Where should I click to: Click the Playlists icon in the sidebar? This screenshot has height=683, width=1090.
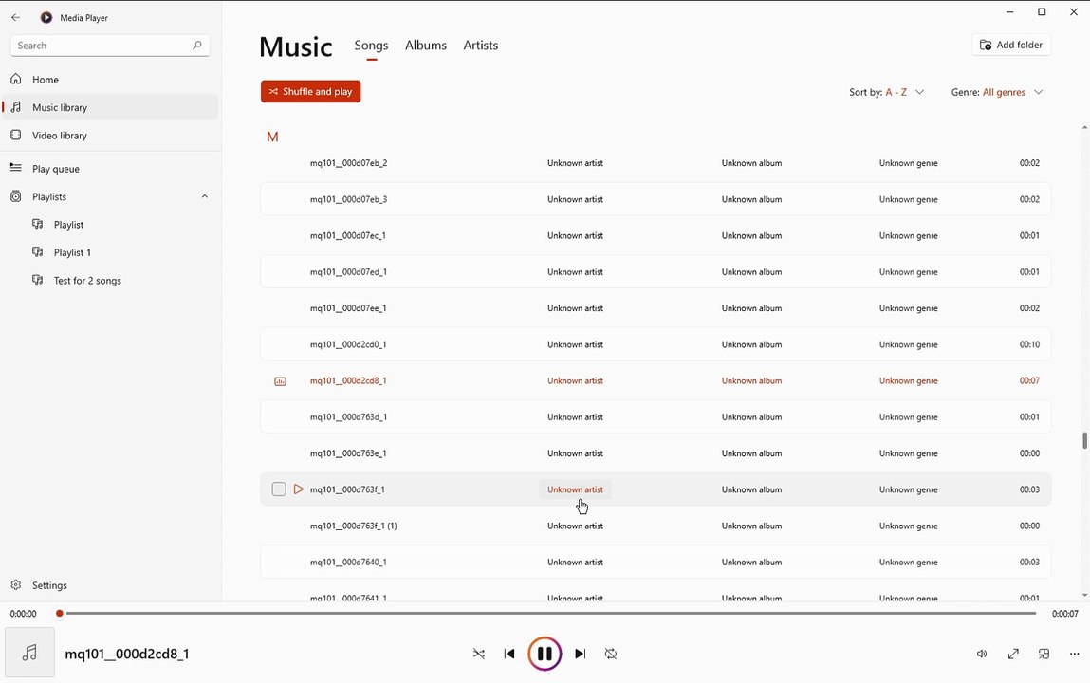[x=16, y=196]
